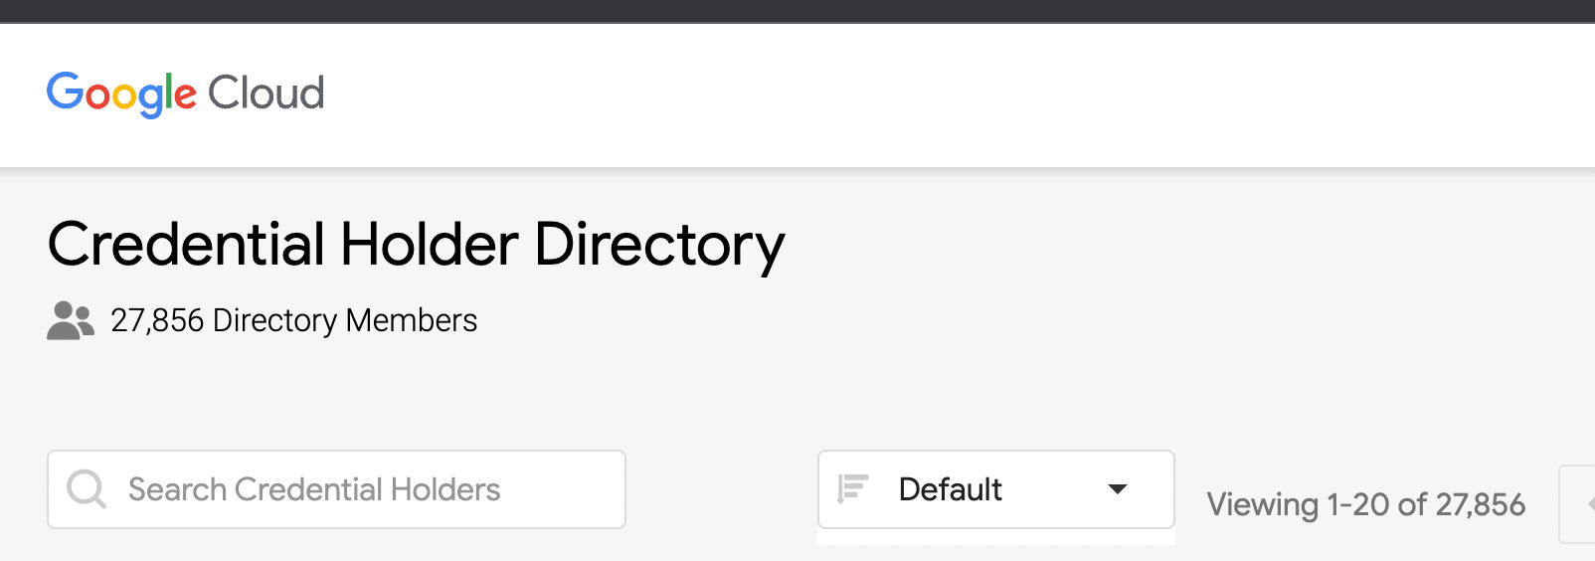The image size is (1595, 561).
Task: Focus the Search Credential Holders field
Action: [x=336, y=489]
